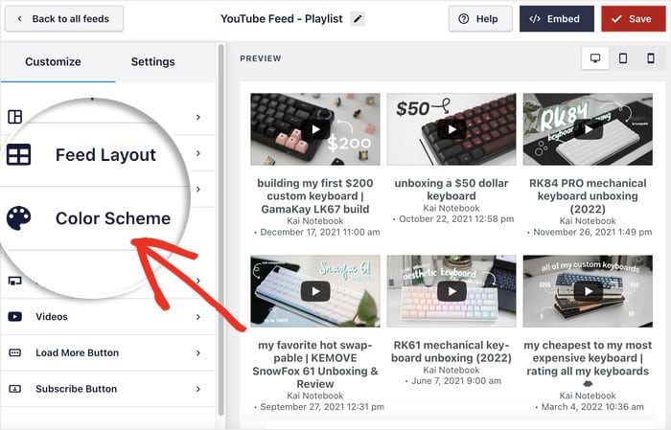The width and height of the screenshot is (671, 430).
Task: Expand the Videos section chevron
Action: (x=198, y=317)
